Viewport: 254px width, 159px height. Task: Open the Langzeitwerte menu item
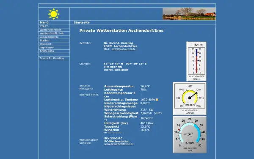click(49, 37)
